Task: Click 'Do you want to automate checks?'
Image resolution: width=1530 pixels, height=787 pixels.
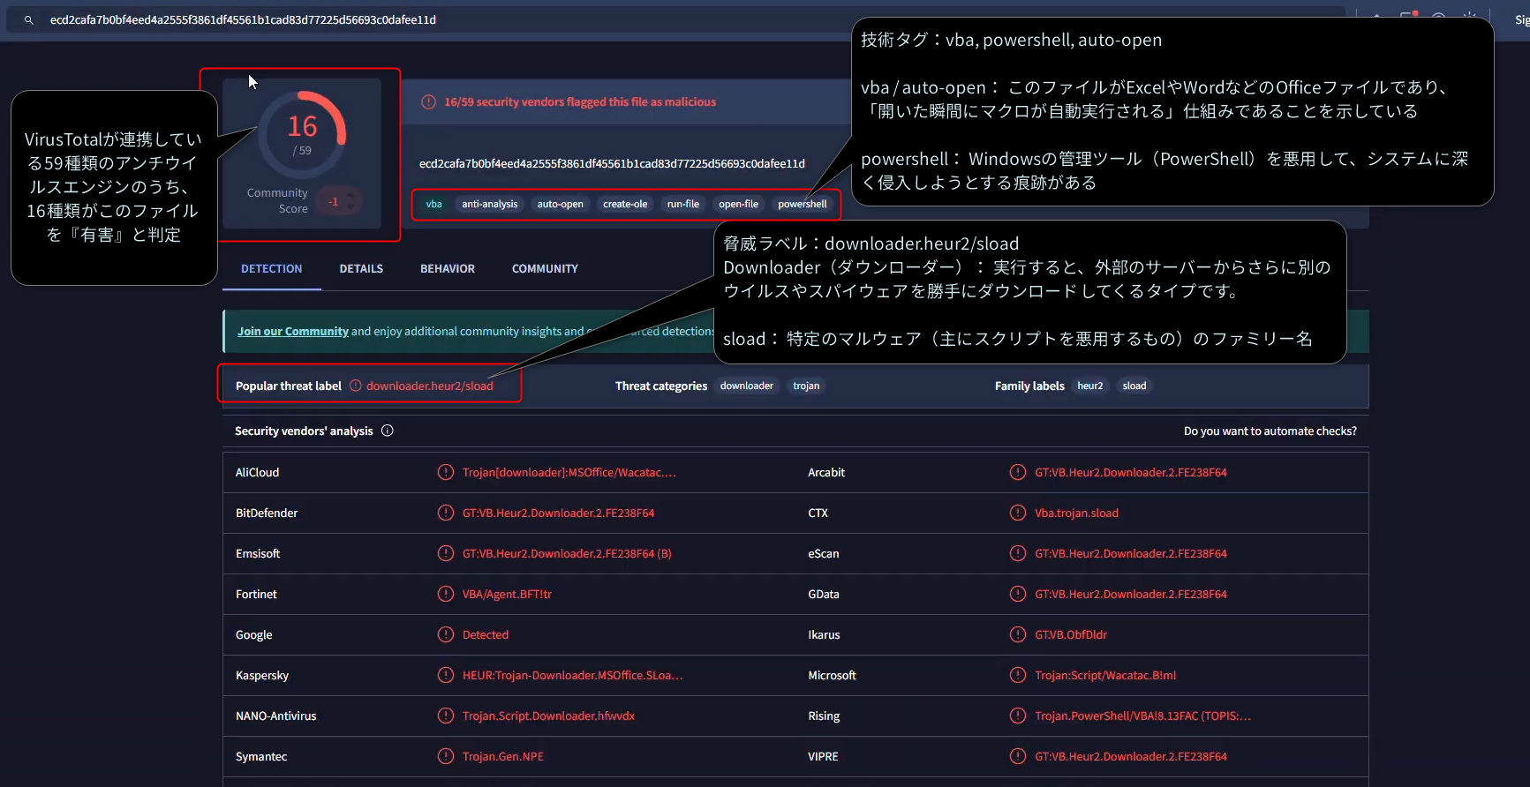Action: click(1270, 431)
